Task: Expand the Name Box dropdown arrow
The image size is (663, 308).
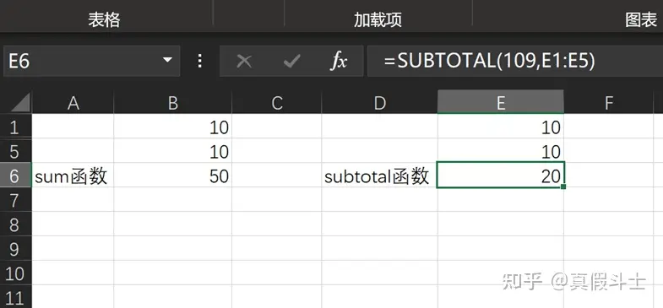Action: tap(168, 61)
